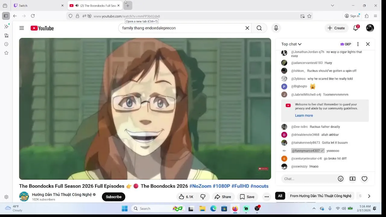Subscribe to Hướng Dẫn Thủ Thuật Công Nghệ

114,197
